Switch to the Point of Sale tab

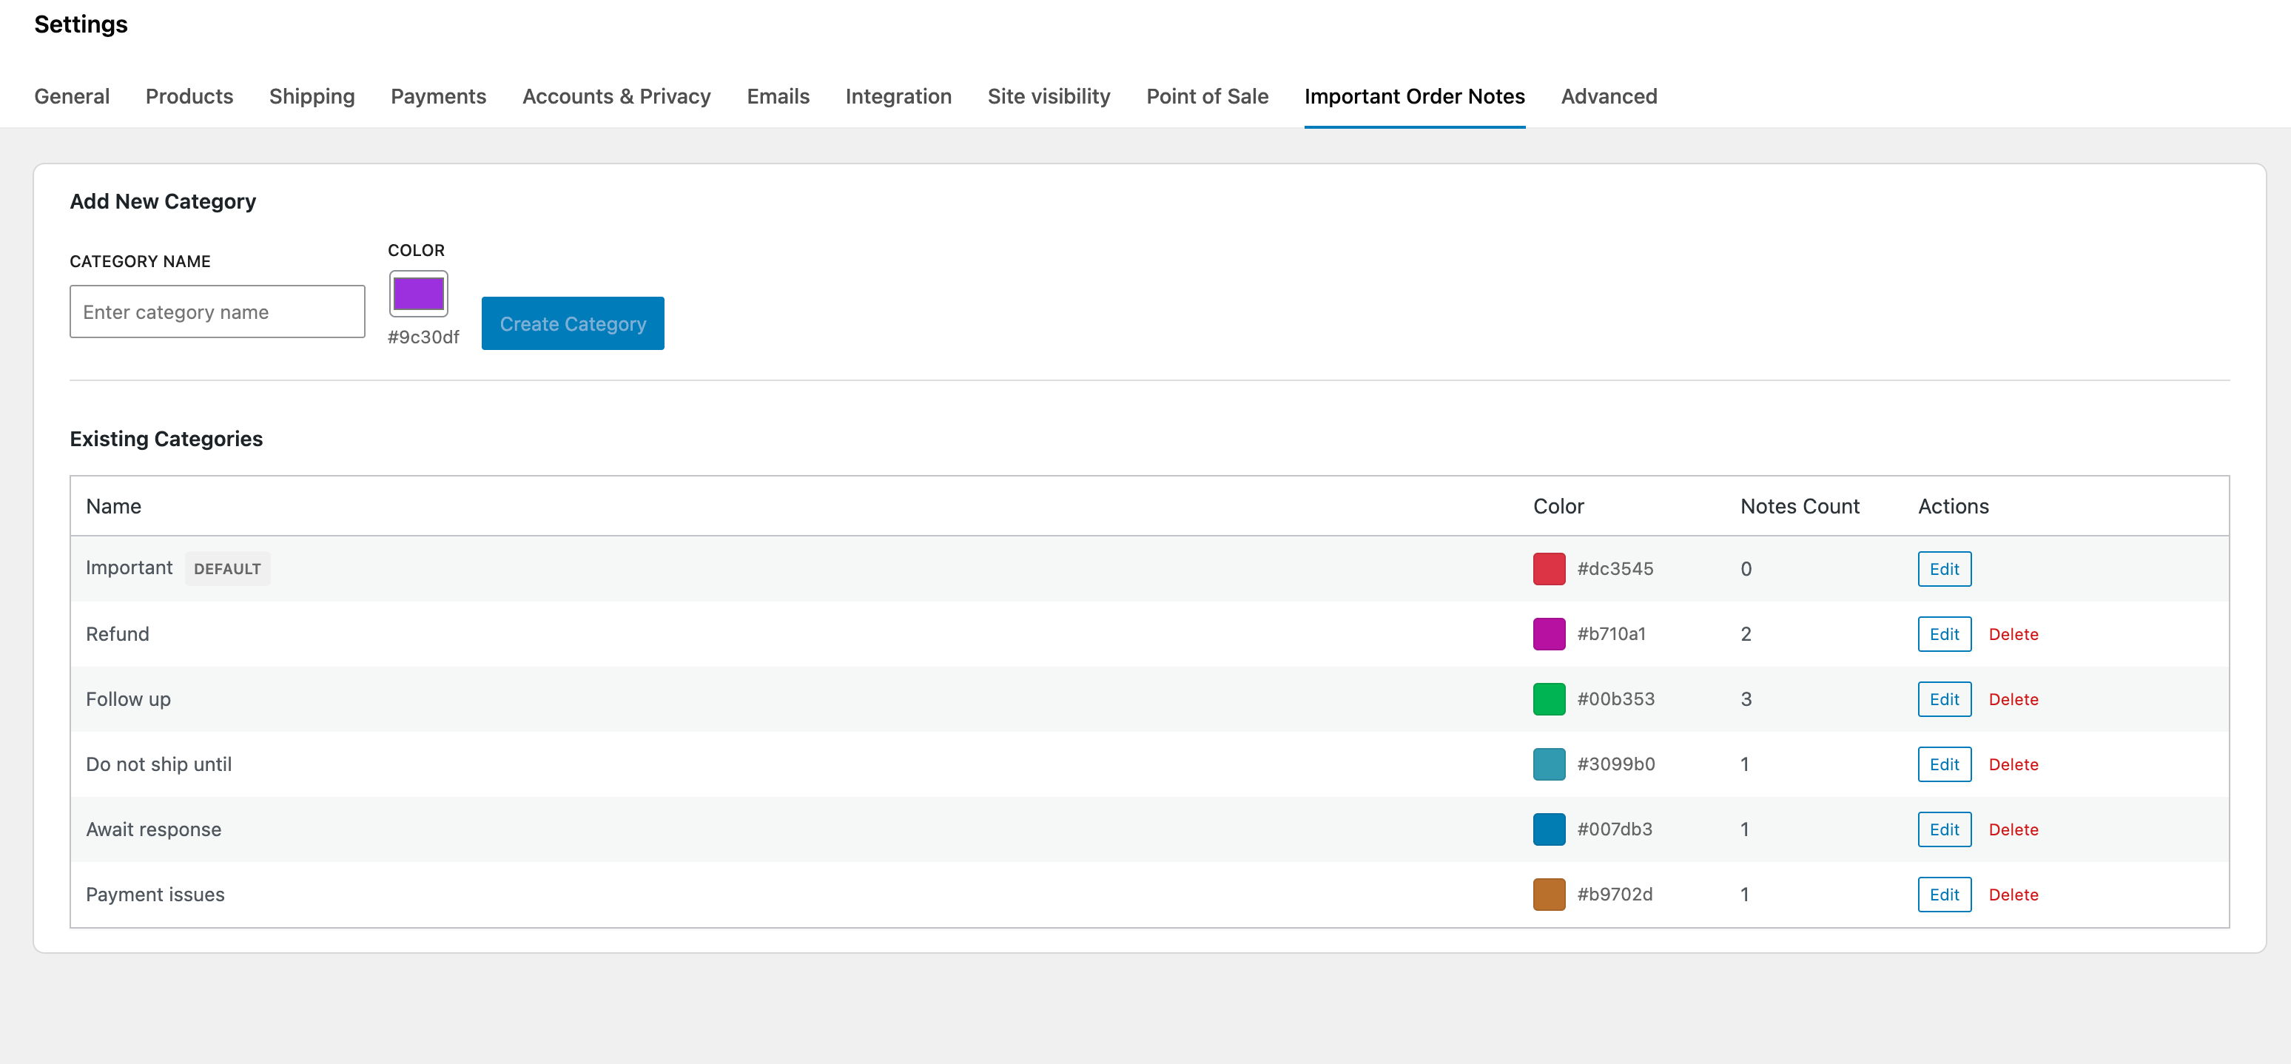pos(1207,96)
